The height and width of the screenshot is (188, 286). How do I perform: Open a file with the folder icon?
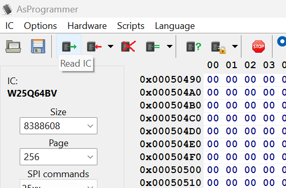tap(13, 46)
